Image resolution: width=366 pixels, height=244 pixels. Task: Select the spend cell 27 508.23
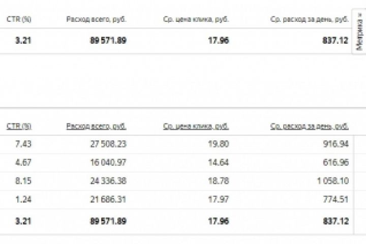[x=108, y=144]
